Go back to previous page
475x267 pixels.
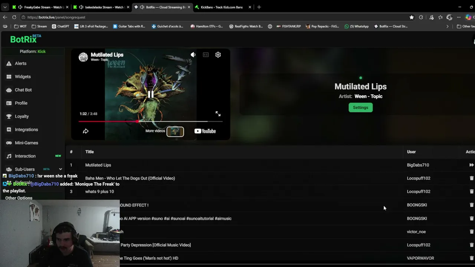click(5, 17)
